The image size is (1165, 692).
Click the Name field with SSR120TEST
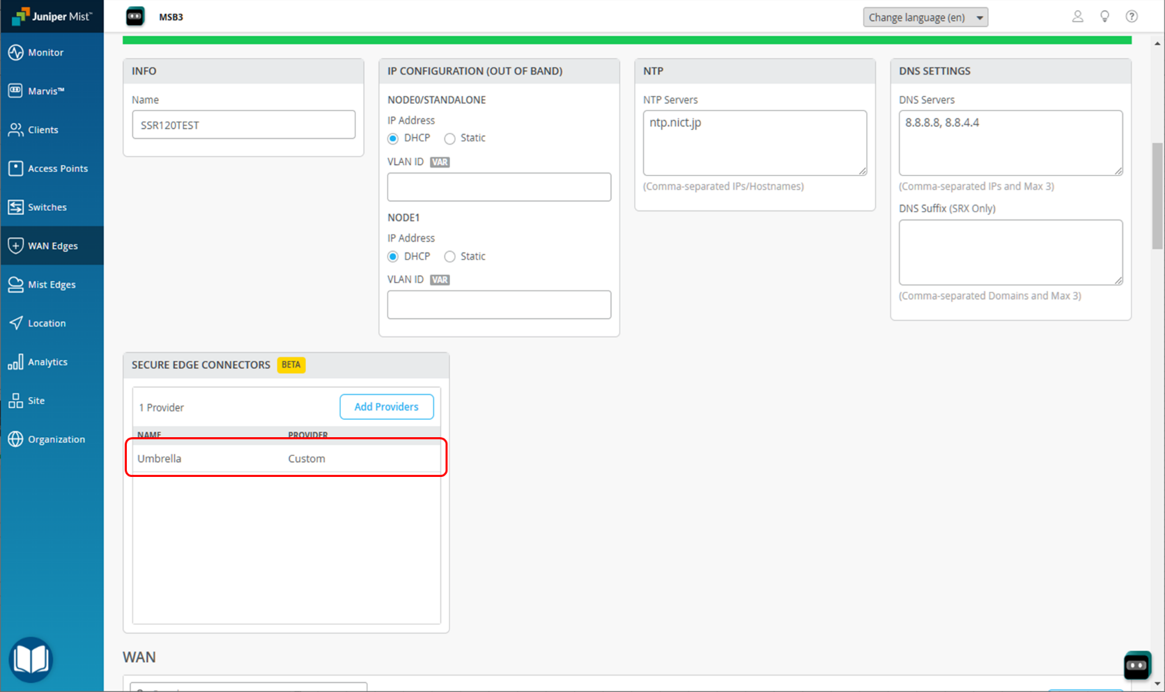244,125
